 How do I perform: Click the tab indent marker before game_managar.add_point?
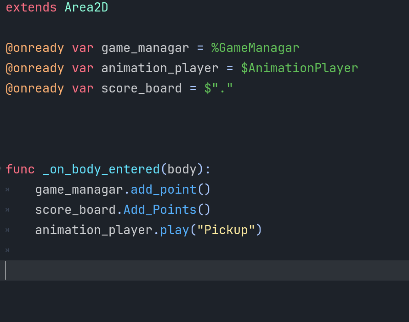pyautogui.click(x=7, y=190)
